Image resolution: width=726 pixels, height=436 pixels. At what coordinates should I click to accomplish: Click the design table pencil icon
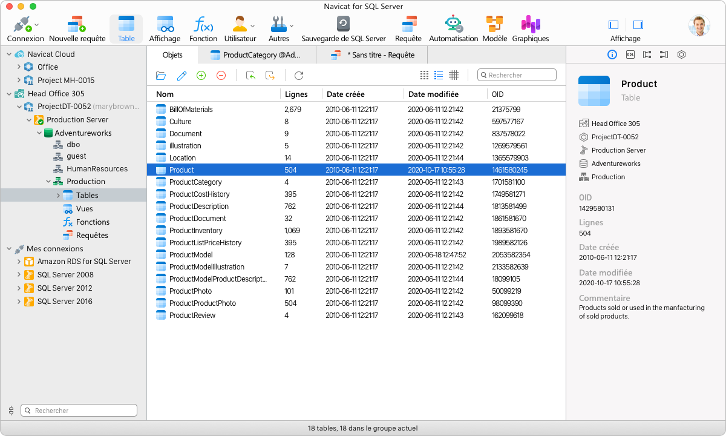181,76
